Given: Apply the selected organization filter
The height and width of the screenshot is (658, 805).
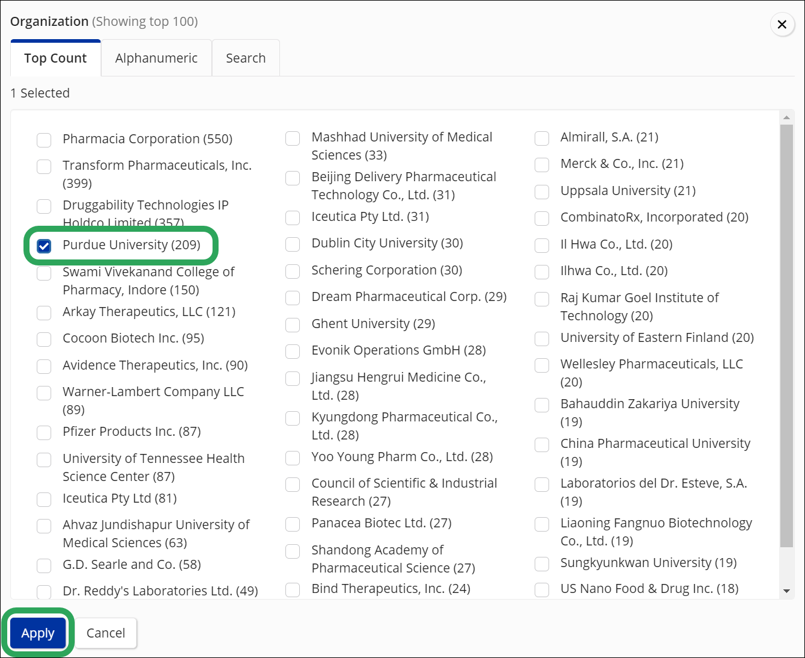Looking at the screenshot, I should 38,633.
